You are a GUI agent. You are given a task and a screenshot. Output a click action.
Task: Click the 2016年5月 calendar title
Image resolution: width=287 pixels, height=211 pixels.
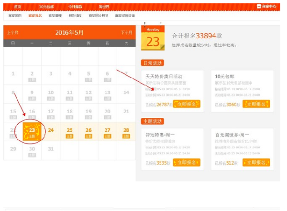[69, 32]
